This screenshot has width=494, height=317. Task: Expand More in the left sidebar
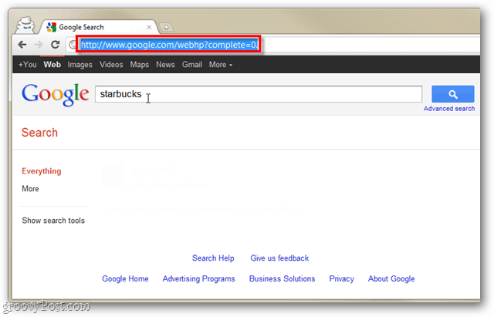point(30,188)
